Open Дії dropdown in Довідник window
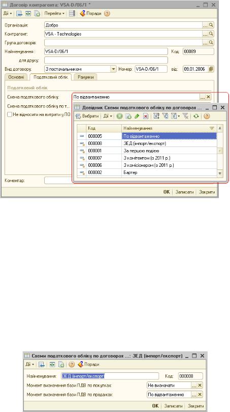 click(108, 116)
